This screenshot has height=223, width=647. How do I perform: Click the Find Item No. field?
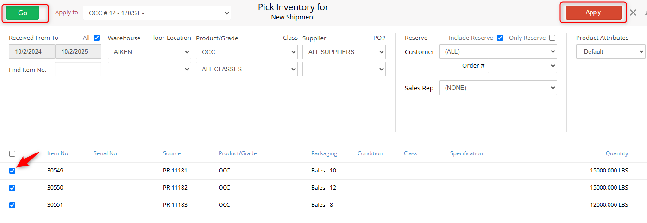(x=77, y=69)
